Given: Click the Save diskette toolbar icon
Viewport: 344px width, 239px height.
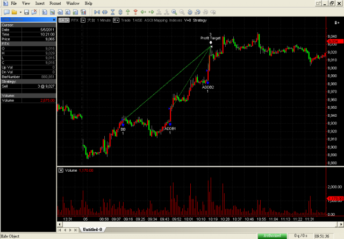Looking at the screenshot, I should (x=26, y=12).
